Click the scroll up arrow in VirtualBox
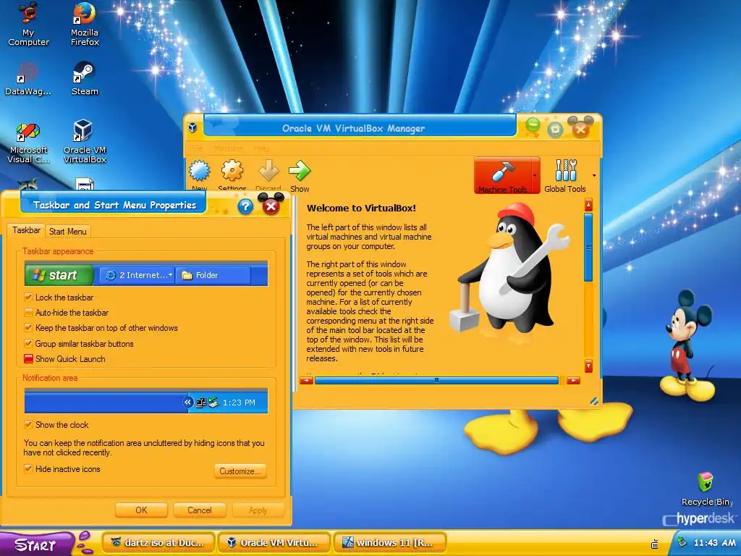 pos(588,205)
